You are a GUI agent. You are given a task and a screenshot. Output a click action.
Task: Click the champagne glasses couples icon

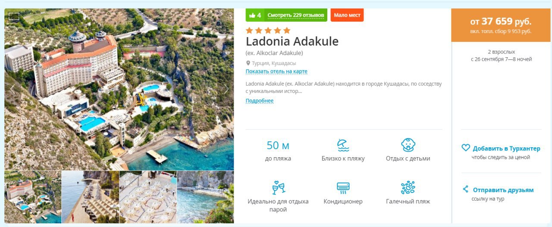[278, 187]
